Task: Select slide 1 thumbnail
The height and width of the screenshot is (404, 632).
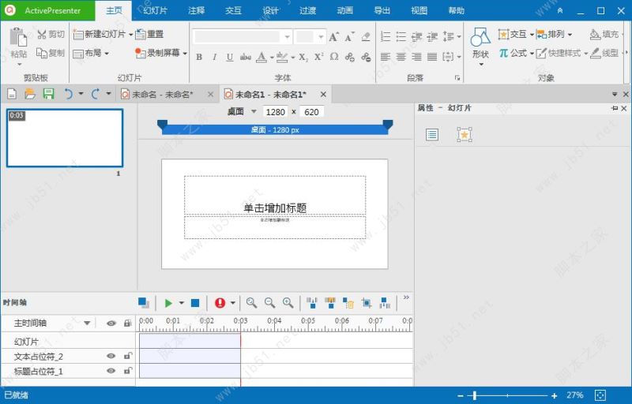Action: [x=65, y=138]
